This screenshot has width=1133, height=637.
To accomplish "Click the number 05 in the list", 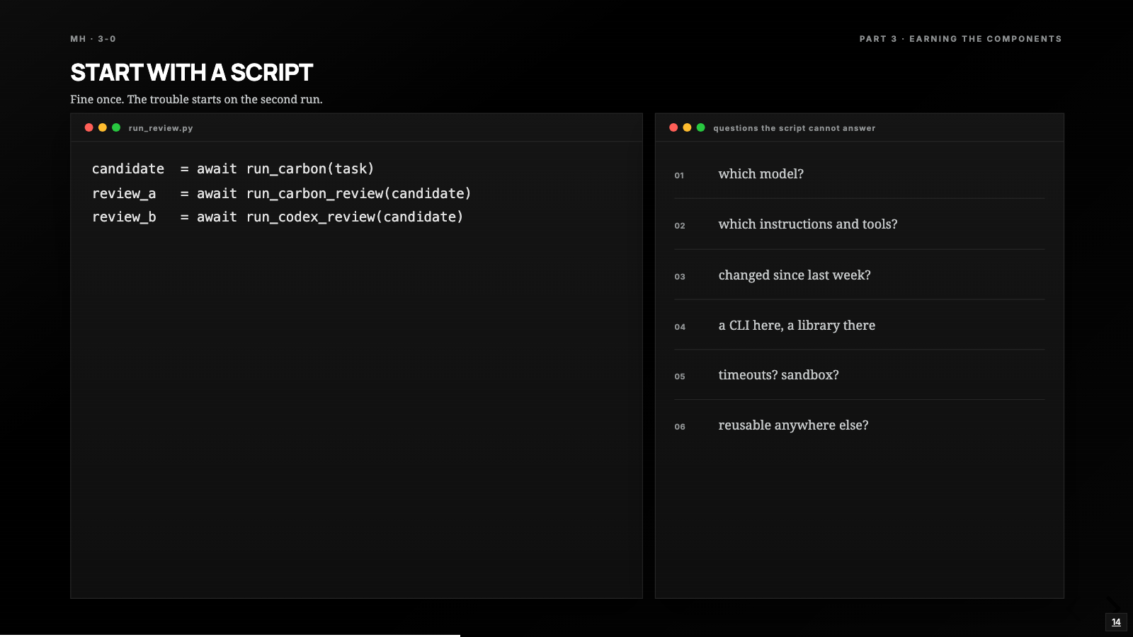I will coord(680,377).
